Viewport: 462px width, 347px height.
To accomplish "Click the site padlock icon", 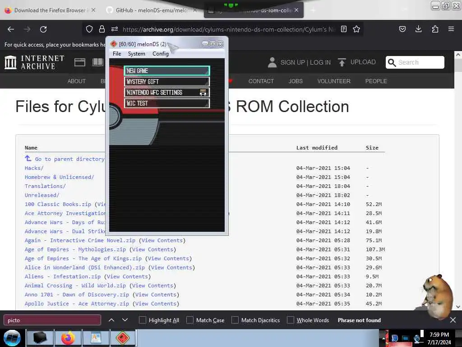I will tap(102, 29).
